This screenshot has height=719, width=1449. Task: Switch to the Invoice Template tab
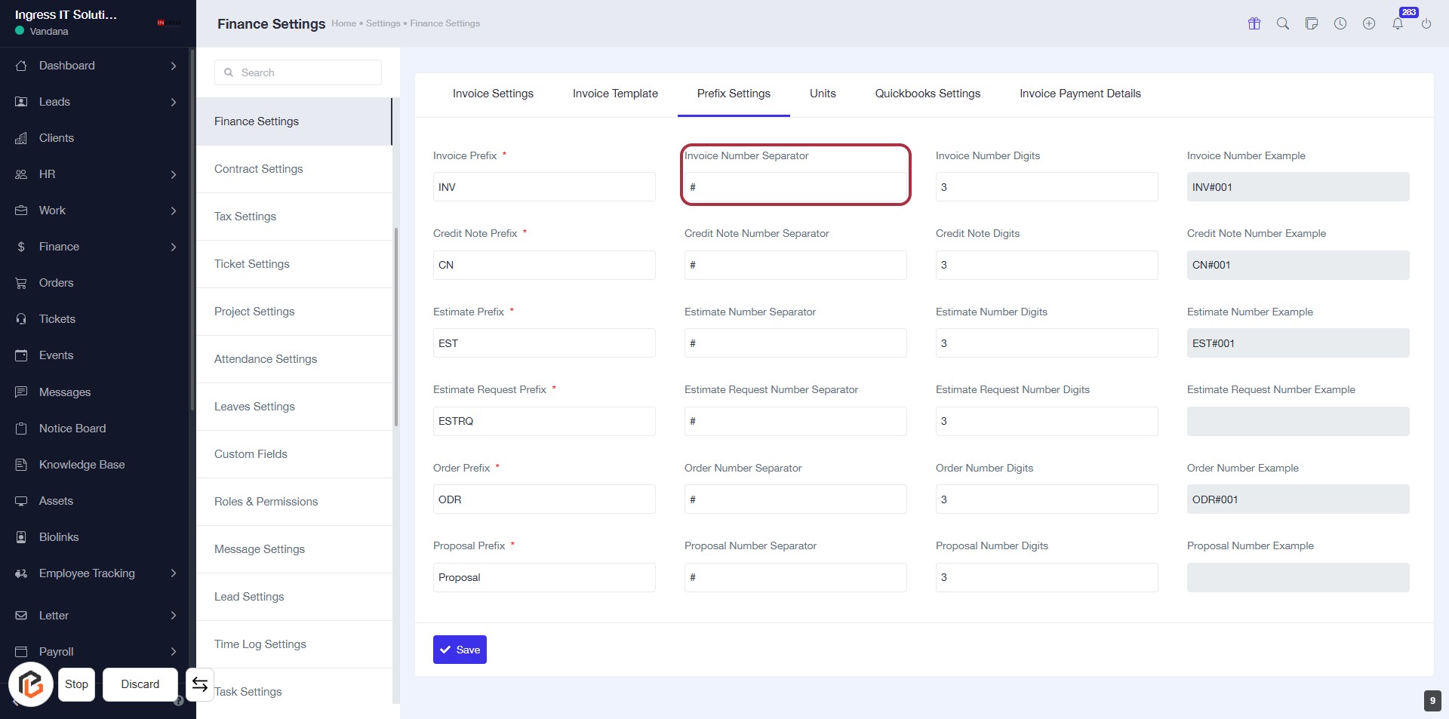pyautogui.click(x=615, y=94)
